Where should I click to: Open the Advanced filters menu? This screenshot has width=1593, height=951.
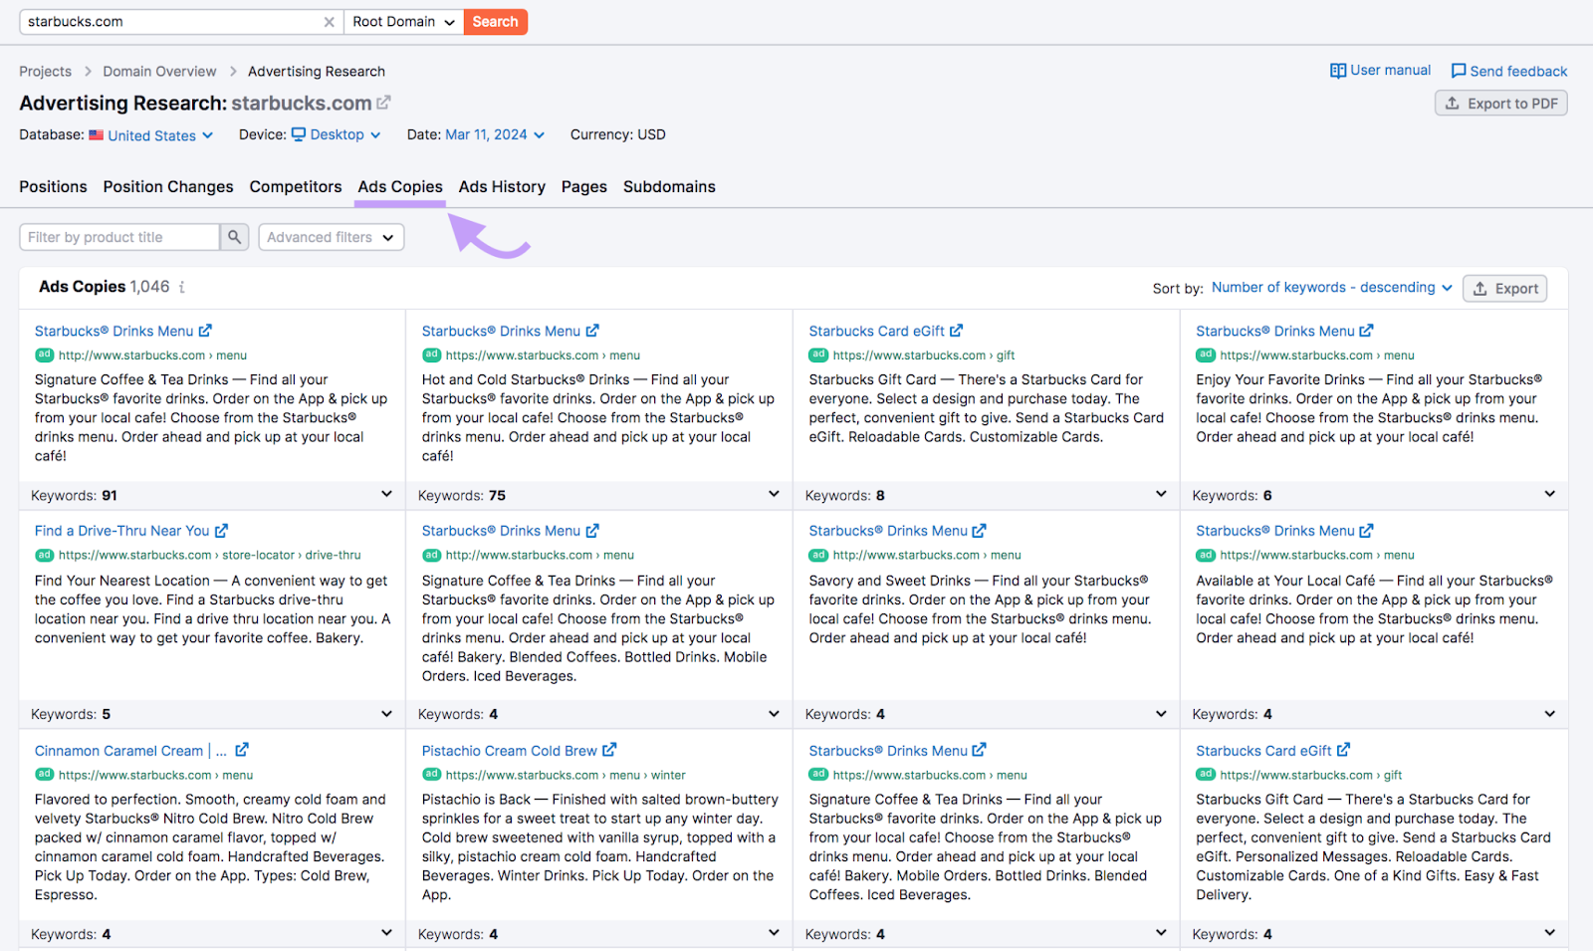[331, 237]
